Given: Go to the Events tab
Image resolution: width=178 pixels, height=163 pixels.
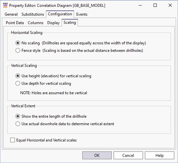Looking at the screenshot, I should click(x=82, y=14).
